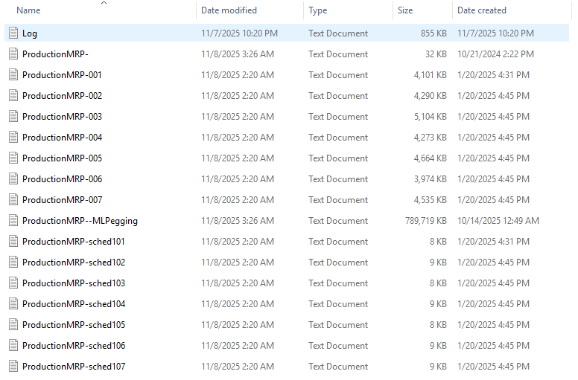Click the ProductionMRP--MLPegging file icon

(13, 221)
